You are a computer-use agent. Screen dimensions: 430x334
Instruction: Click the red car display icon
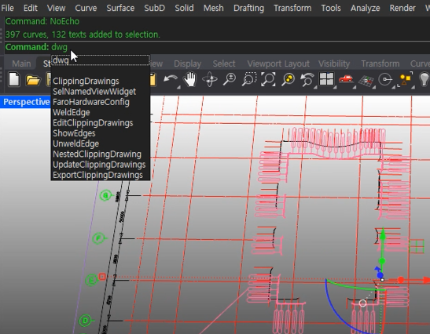346,79
